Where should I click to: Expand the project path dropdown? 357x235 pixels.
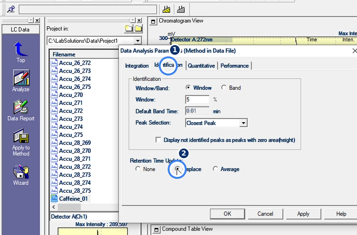point(138,41)
